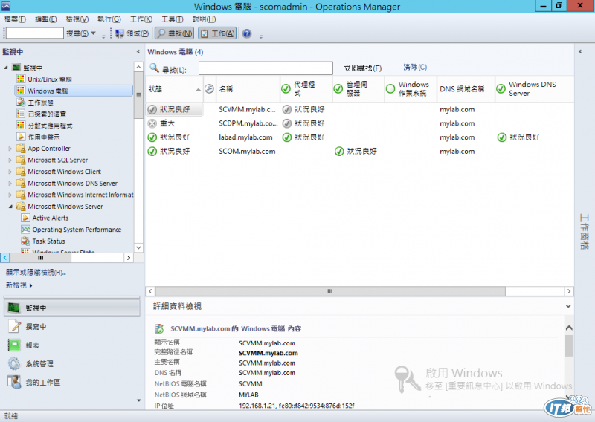
Task: Switch to the 報表 reporting workspace
Action: 72,345
